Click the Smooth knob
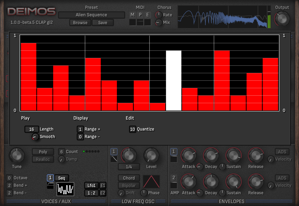Screen dimensions: 299x206 35,137
